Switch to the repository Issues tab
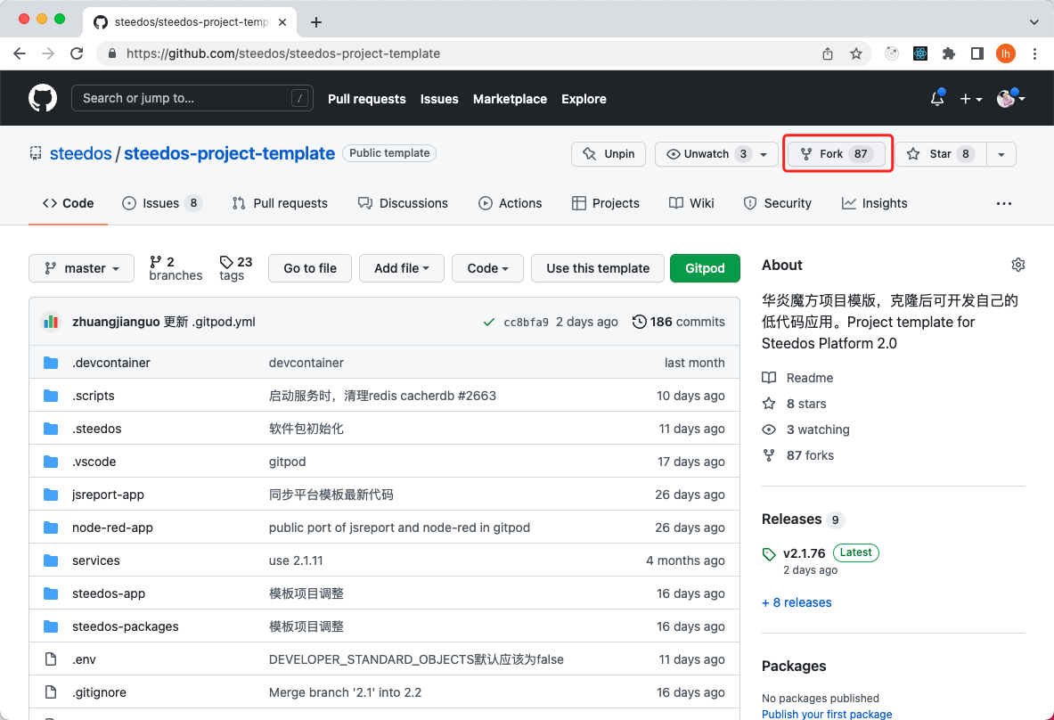1054x720 pixels. coord(162,203)
